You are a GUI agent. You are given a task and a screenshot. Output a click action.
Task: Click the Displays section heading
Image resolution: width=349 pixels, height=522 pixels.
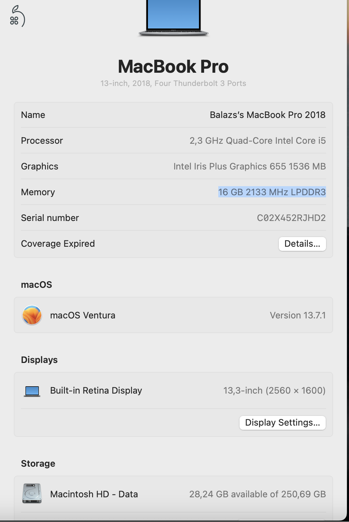pos(39,360)
